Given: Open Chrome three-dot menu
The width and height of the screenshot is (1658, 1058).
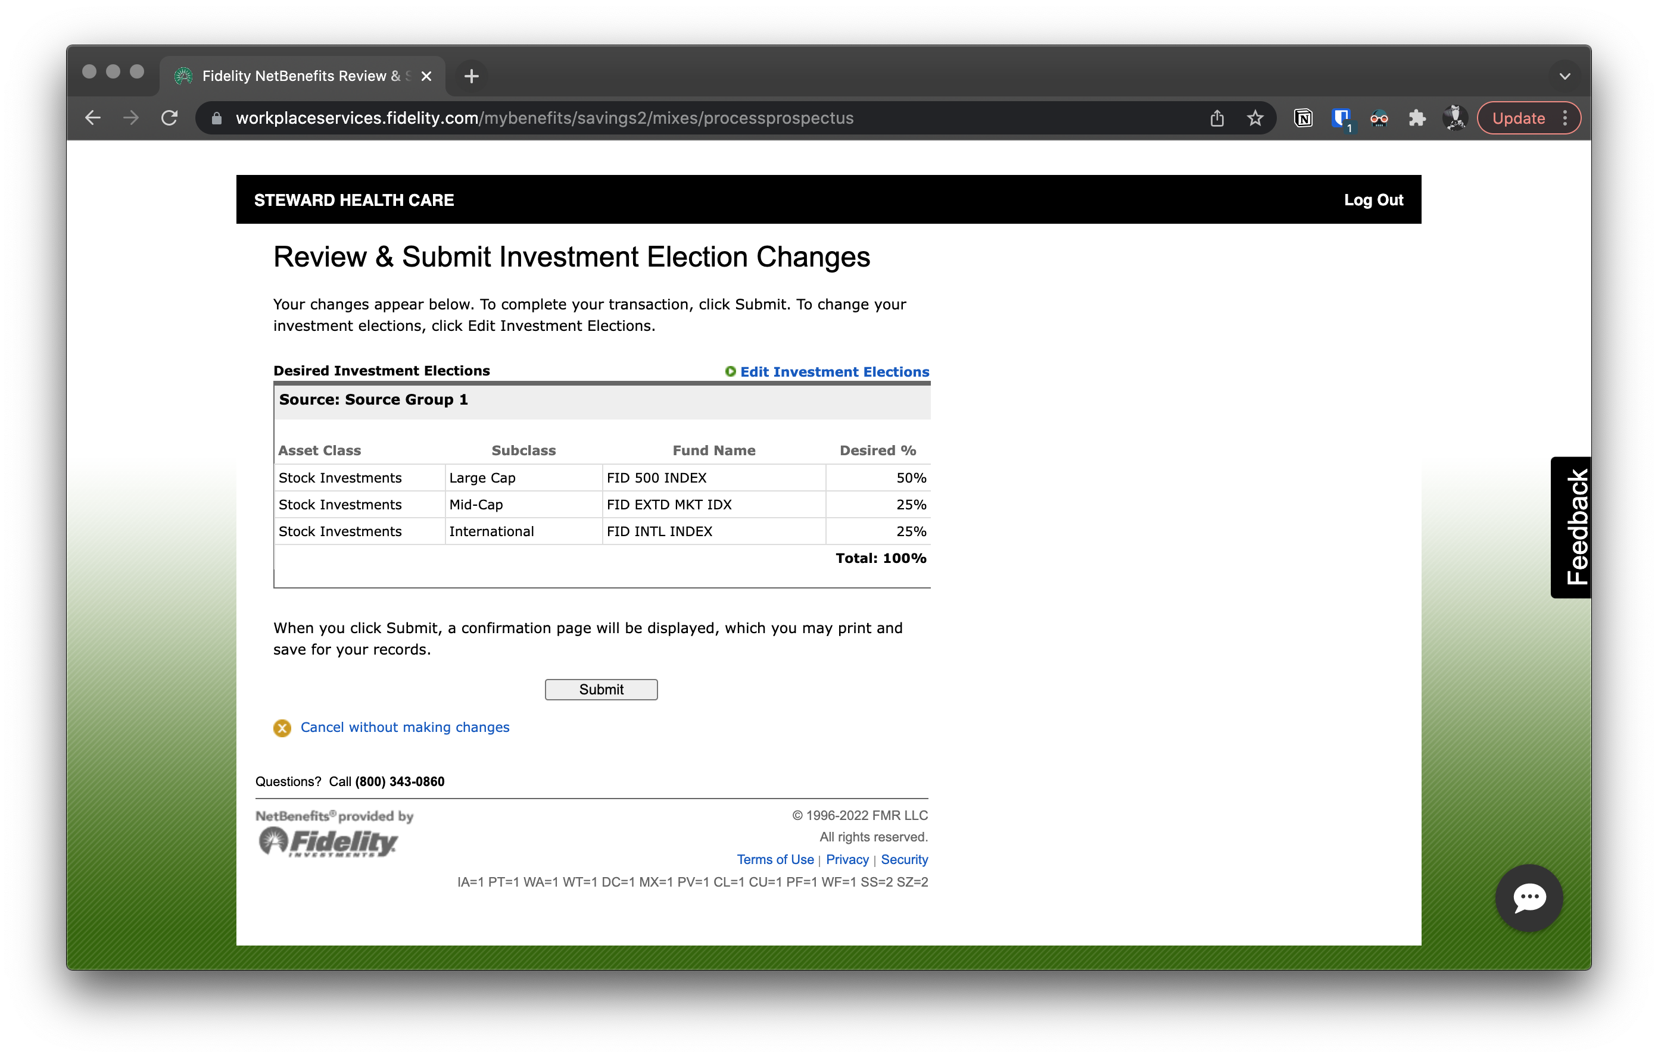Looking at the screenshot, I should click(1565, 118).
